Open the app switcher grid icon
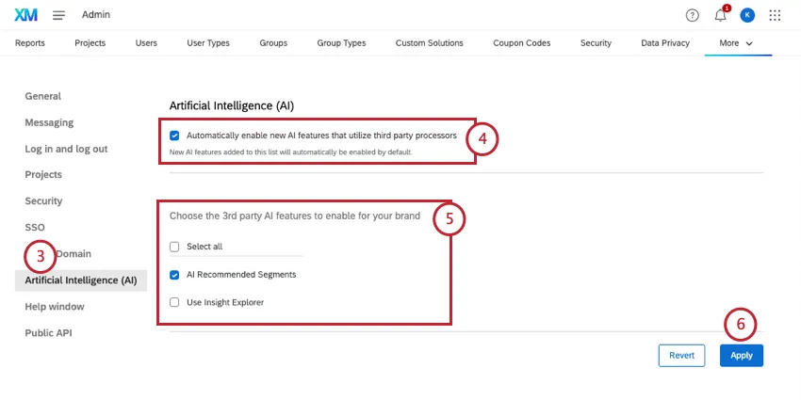The width and height of the screenshot is (801, 400). pyautogui.click(x=776, y=15)
